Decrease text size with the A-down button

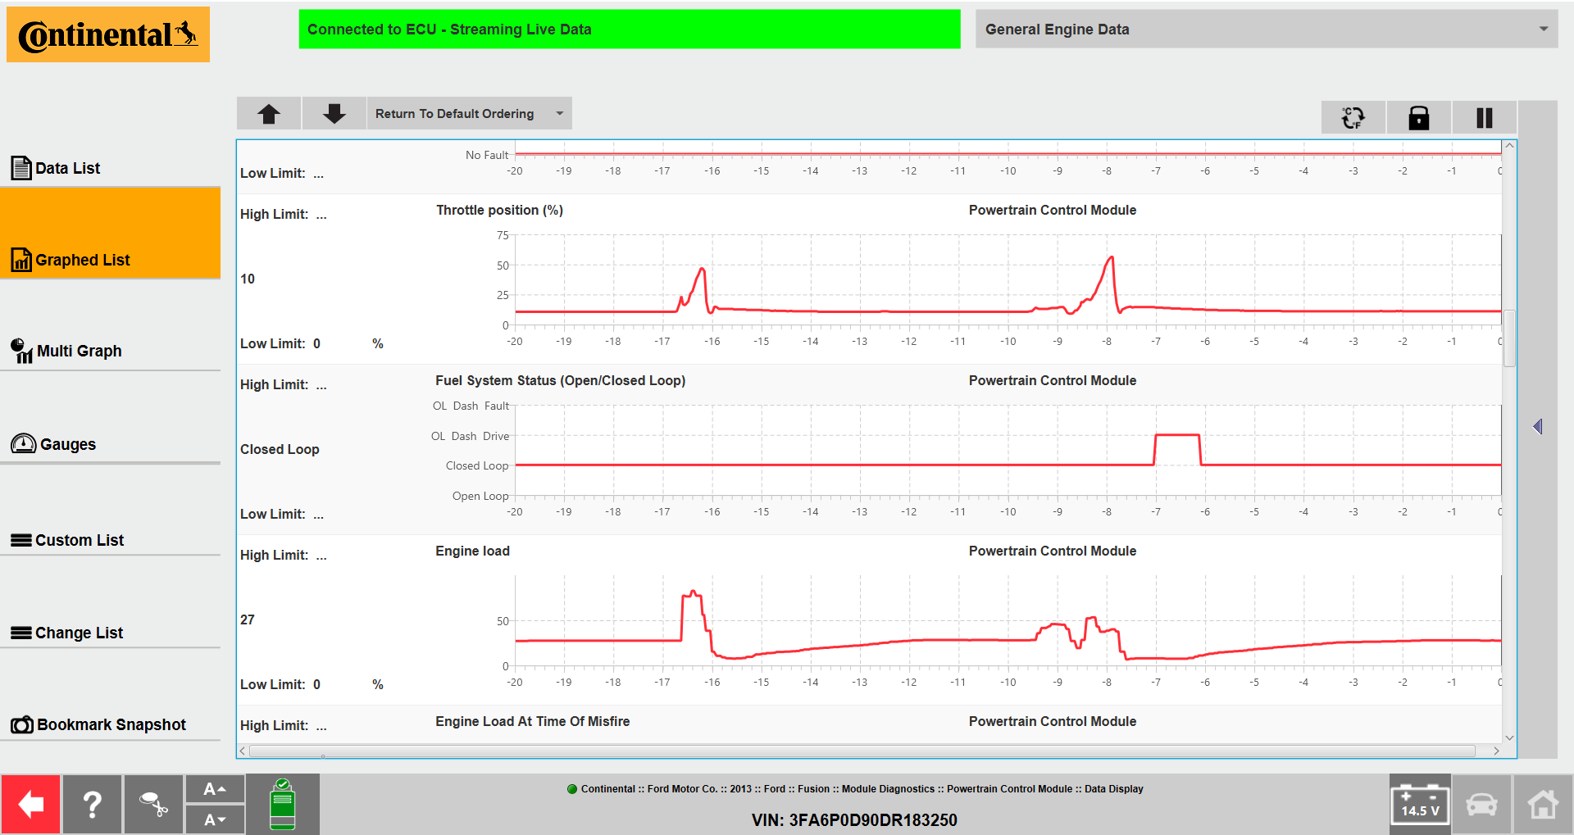pos(215,819)
